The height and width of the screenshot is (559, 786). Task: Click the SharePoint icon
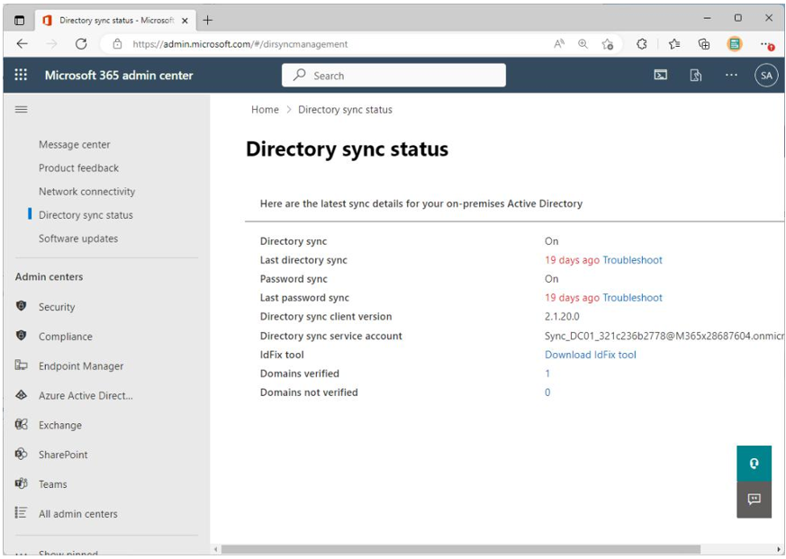coord(21,454)
